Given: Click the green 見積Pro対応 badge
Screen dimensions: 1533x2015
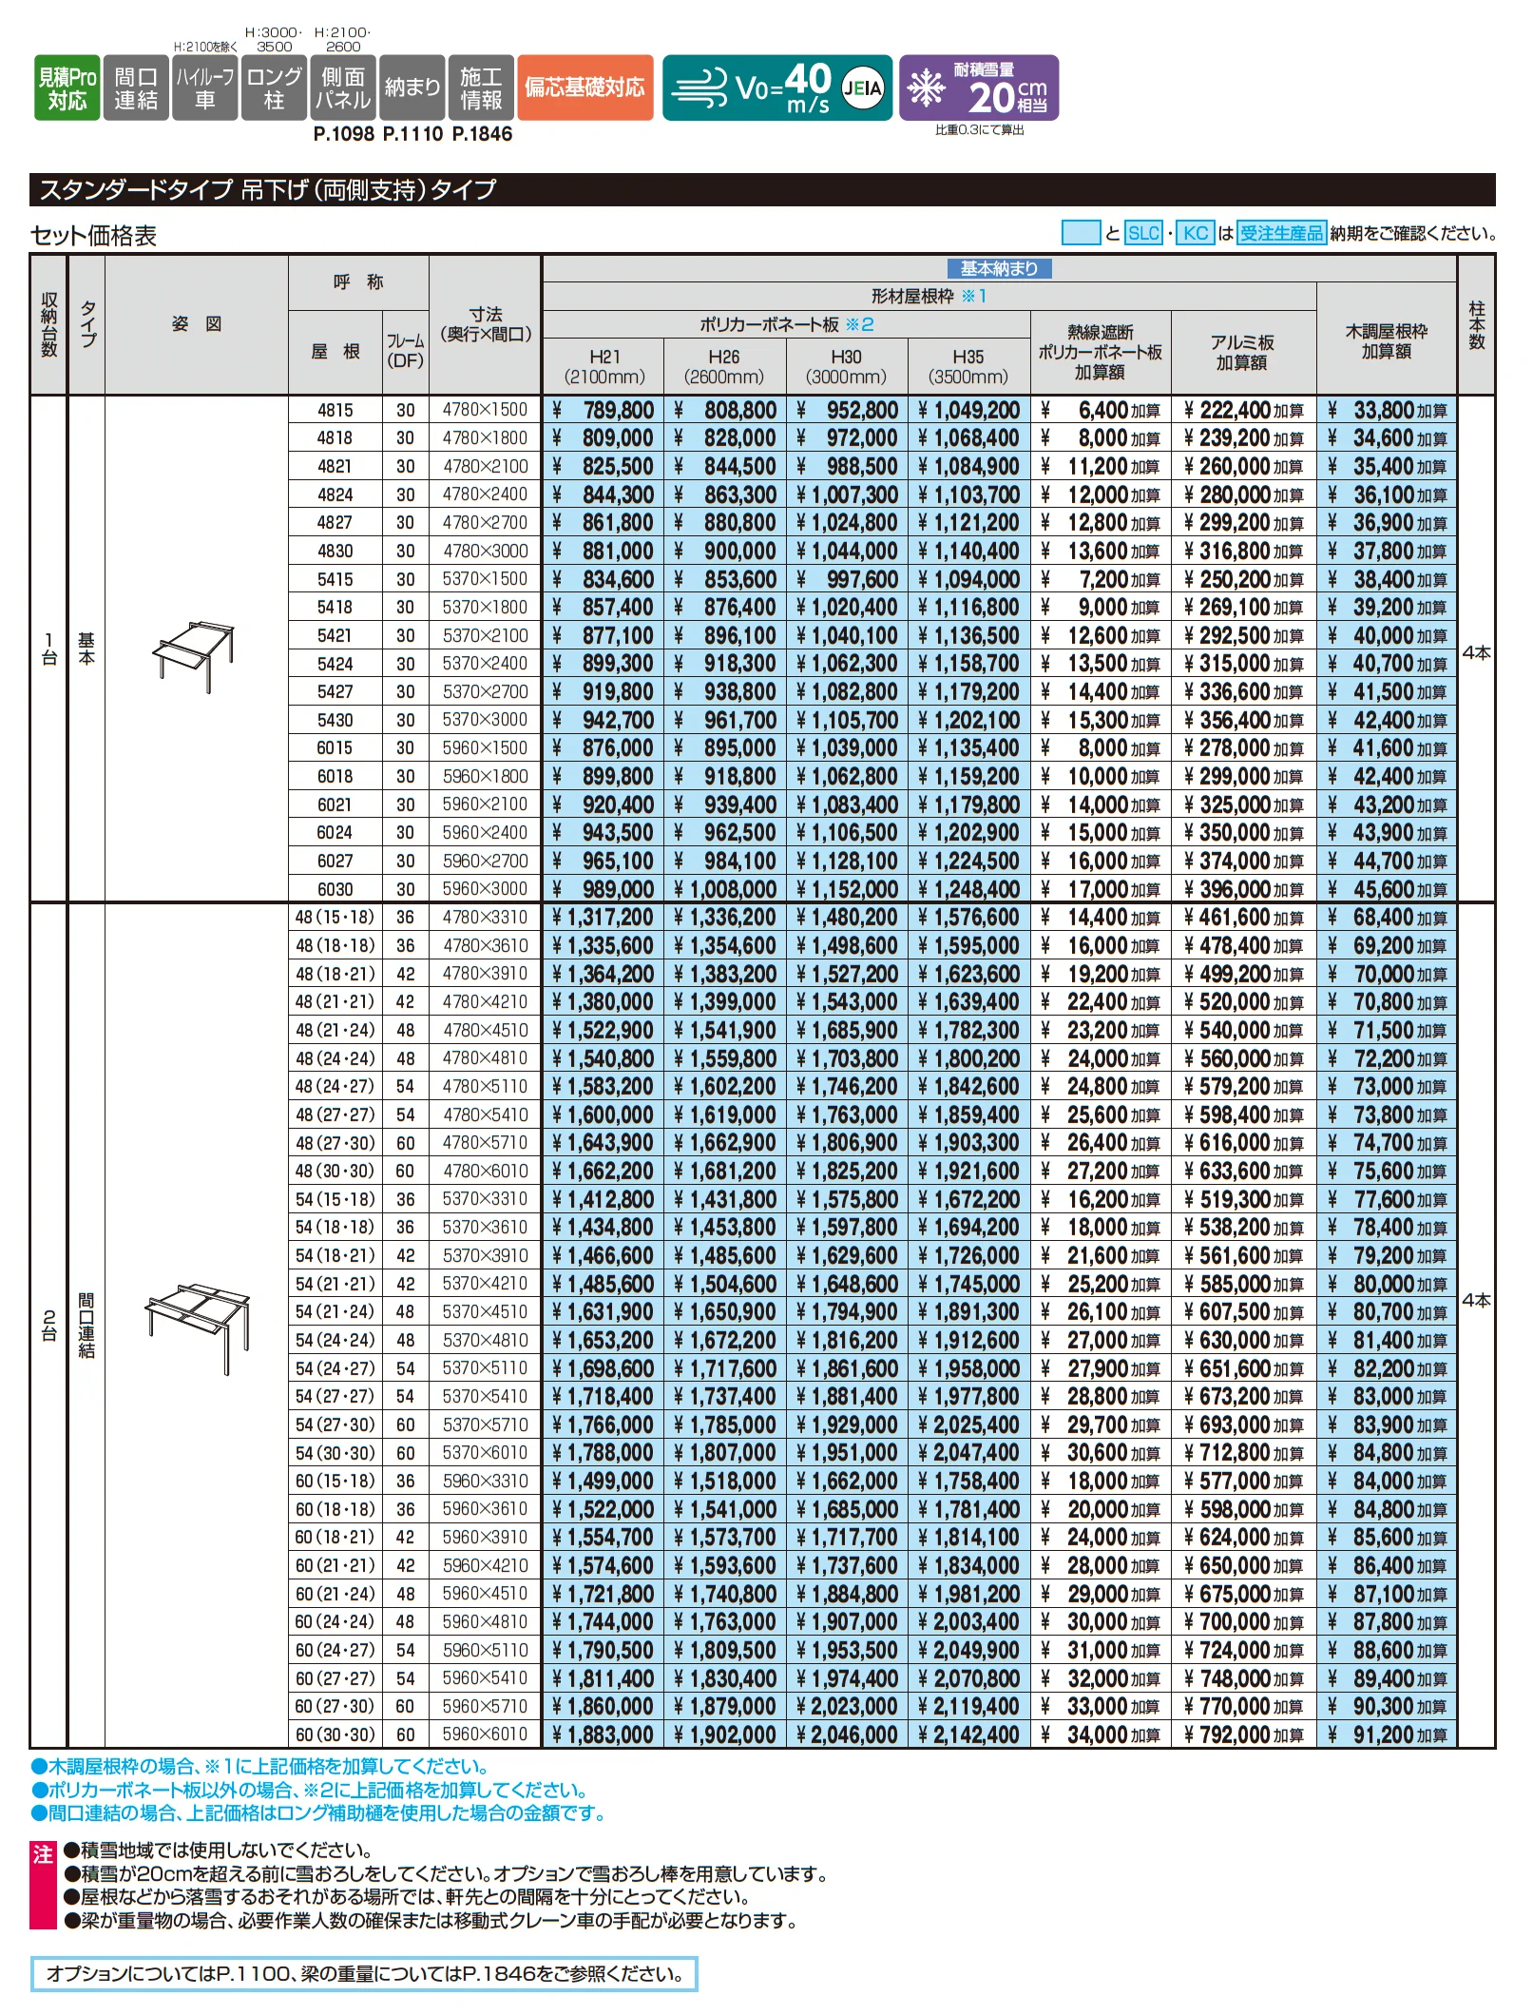Looking at the screenshot, I should point(67,88).
